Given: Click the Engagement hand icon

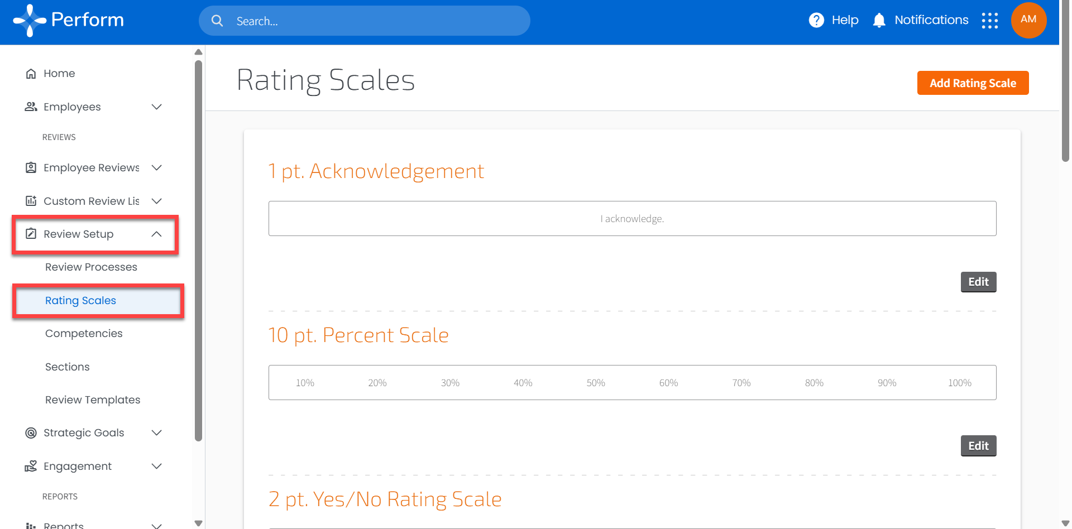Looking at the screenshot, I should [31, 467].
